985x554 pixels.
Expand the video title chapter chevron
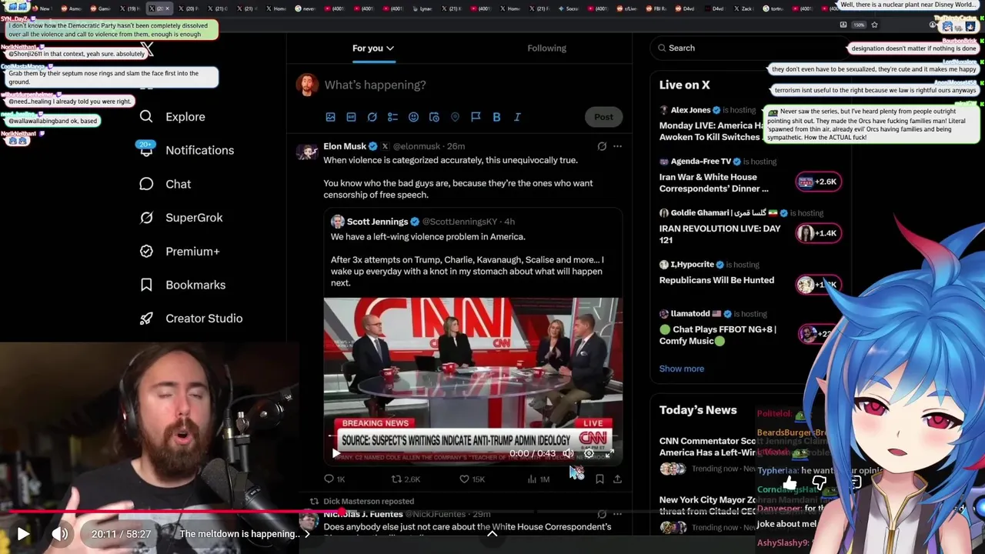pos(307,534)
